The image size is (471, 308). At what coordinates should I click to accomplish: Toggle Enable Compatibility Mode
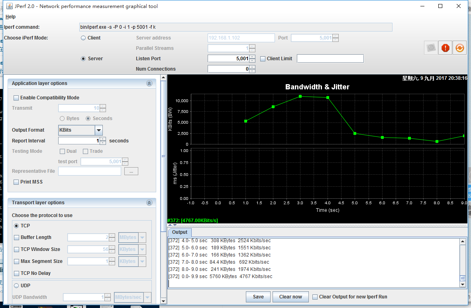coord(16,98)
